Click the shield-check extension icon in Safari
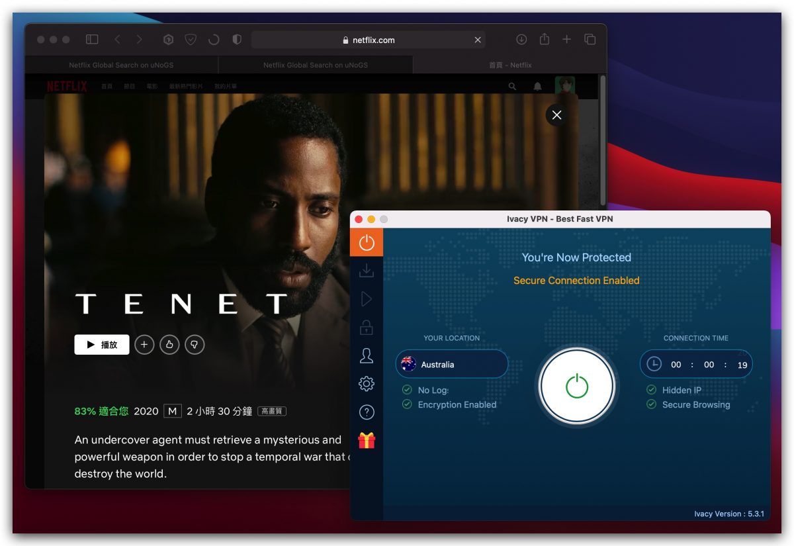Screen dimensions: 794x546 [x=191, y=40]
